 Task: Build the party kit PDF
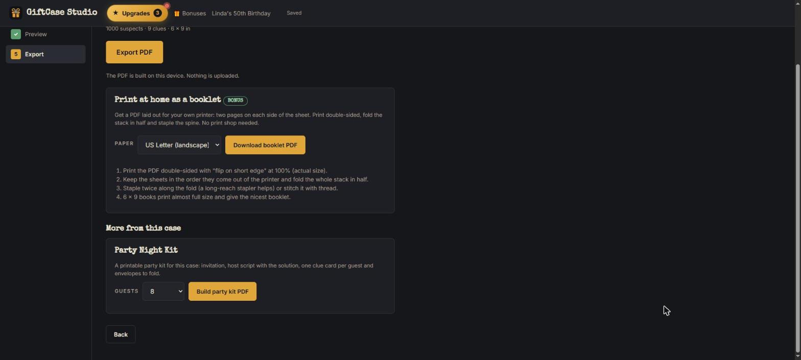(222, 292)
